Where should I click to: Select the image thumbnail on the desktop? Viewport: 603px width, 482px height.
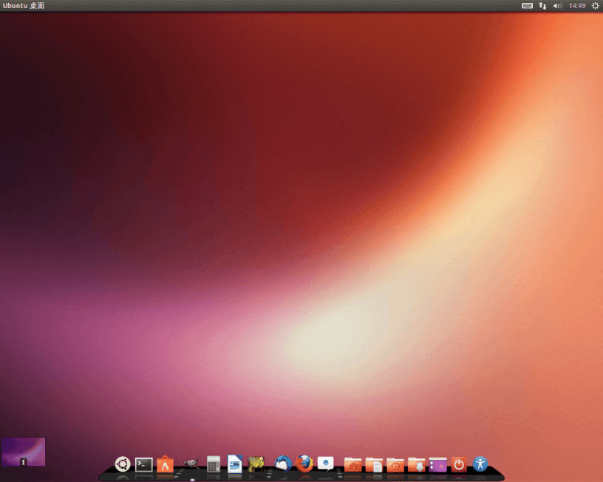click(x=24, y=451)
